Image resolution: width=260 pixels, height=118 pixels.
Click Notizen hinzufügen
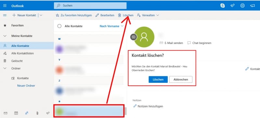tap(148, 106)
